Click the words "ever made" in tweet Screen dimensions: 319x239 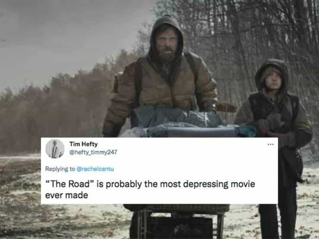tap(66, 195)
